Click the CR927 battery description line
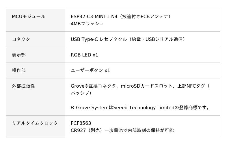Viewport: 231px width, 147px height. (x=122, y=130)
